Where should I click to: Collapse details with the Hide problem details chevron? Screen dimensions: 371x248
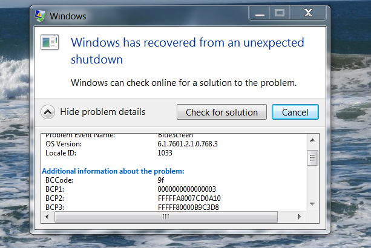point(48,112)
